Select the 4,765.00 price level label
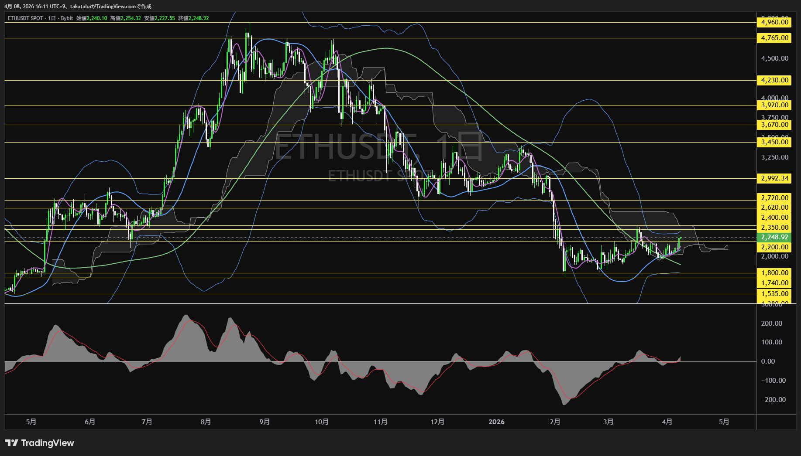The width and height of the screenshot is (801, 456). pyautogui.click(x=774, y=38)
